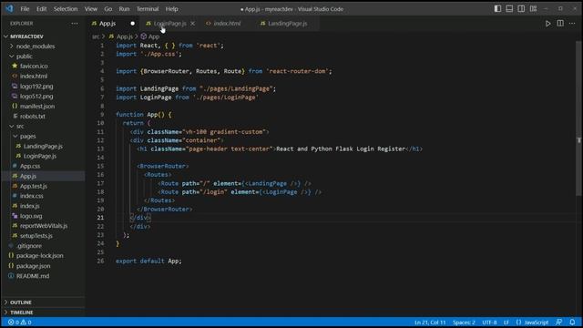The height and width of the screenshot is (328, 583).
Task: Open the File menu
Action: [x=25, y=9]
